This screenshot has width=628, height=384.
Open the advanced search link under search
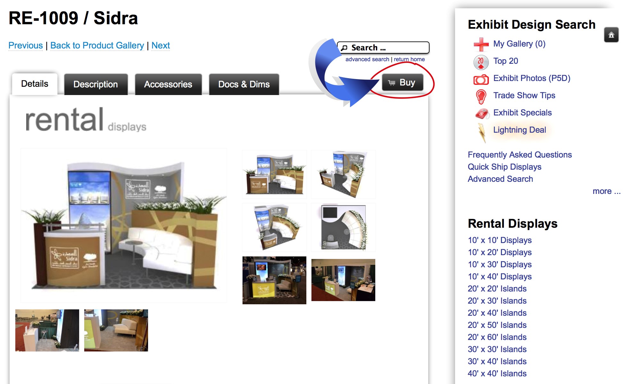(367, 59)
